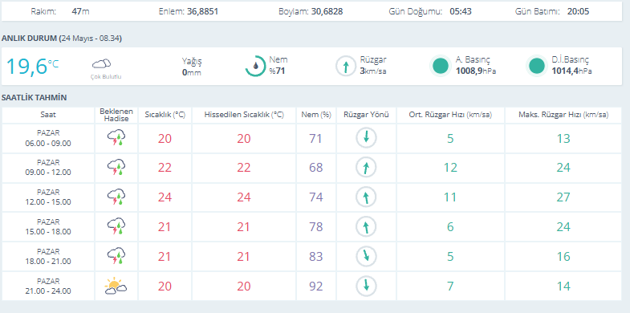
Task: Click the Nem humidity droplet gauge icon
Action: pos(255,66)
